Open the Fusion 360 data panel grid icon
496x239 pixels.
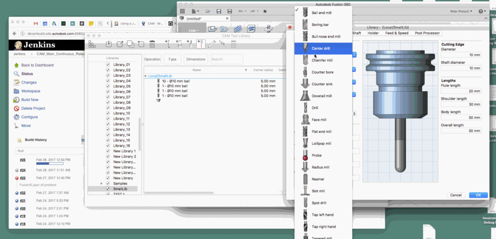[x=183, y=12]
